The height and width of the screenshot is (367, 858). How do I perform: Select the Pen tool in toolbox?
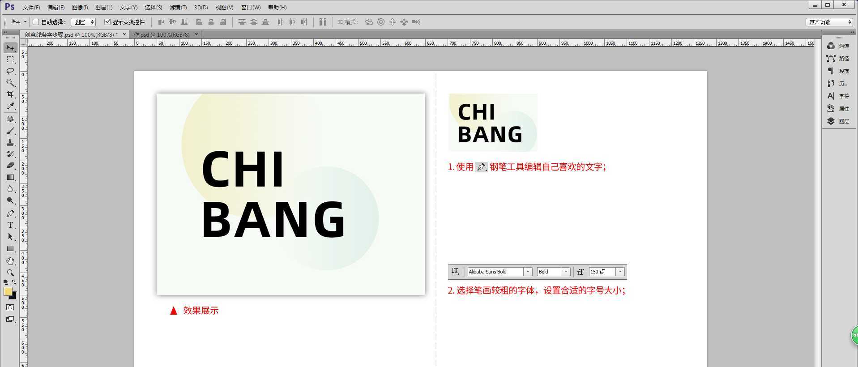click(x=10, y=213)
